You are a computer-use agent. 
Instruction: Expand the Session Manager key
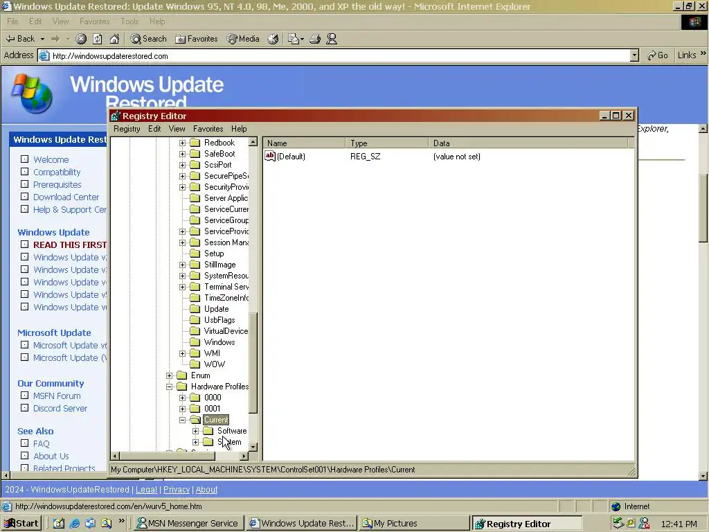tap(182, 242)
